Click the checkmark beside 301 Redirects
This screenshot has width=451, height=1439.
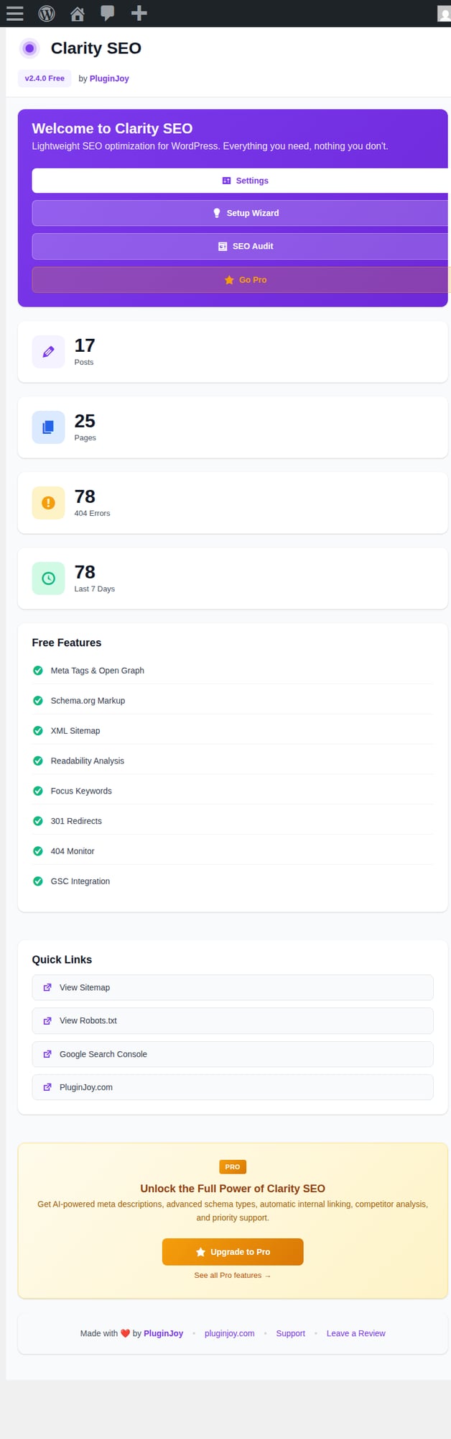(37, 820)
